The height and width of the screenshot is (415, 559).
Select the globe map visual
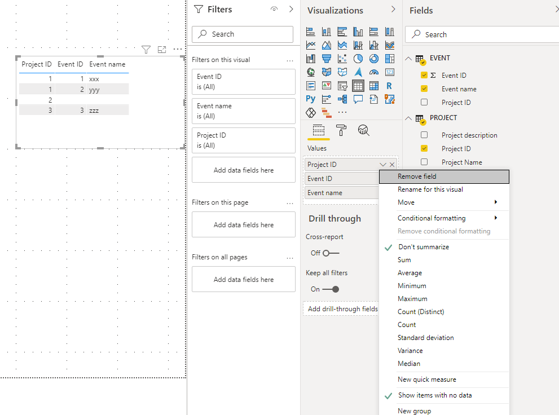310,72
